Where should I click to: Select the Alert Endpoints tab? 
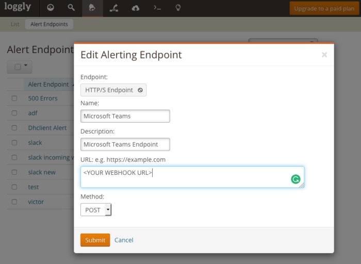tap(49, 24)
